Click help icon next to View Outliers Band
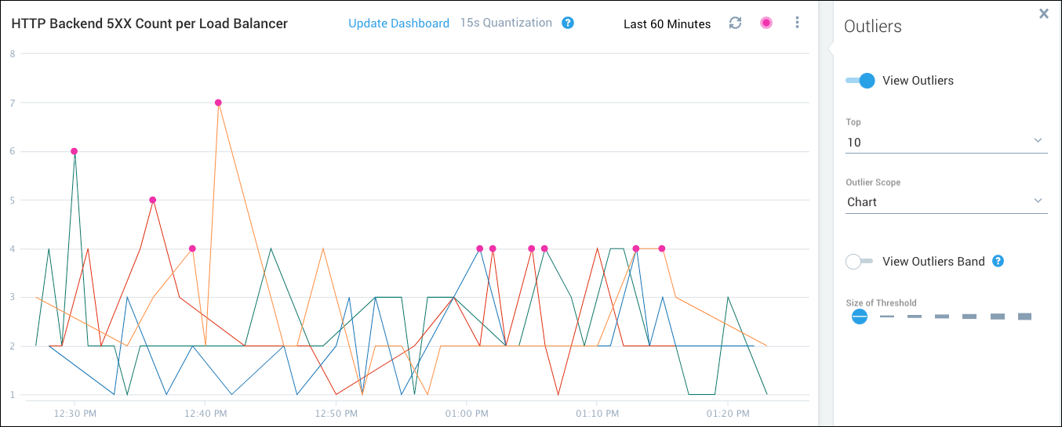Screen dimensions: 1062x427 point(998,261)
